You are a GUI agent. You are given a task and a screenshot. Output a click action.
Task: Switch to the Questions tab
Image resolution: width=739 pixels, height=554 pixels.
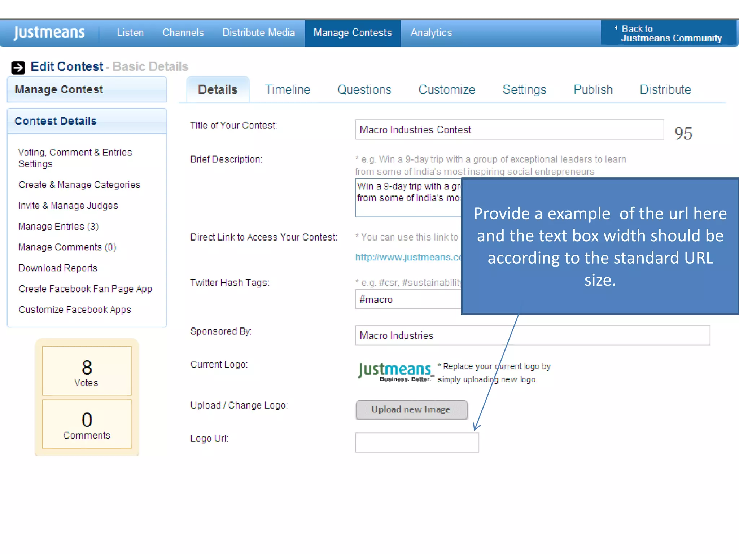click(364, 89)
